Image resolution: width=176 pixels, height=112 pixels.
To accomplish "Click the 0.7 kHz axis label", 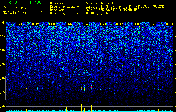I will pyautogui.click(x=3, y=92).
